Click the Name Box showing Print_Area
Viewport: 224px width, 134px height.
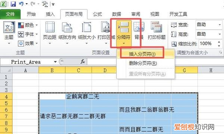[26, 62]
